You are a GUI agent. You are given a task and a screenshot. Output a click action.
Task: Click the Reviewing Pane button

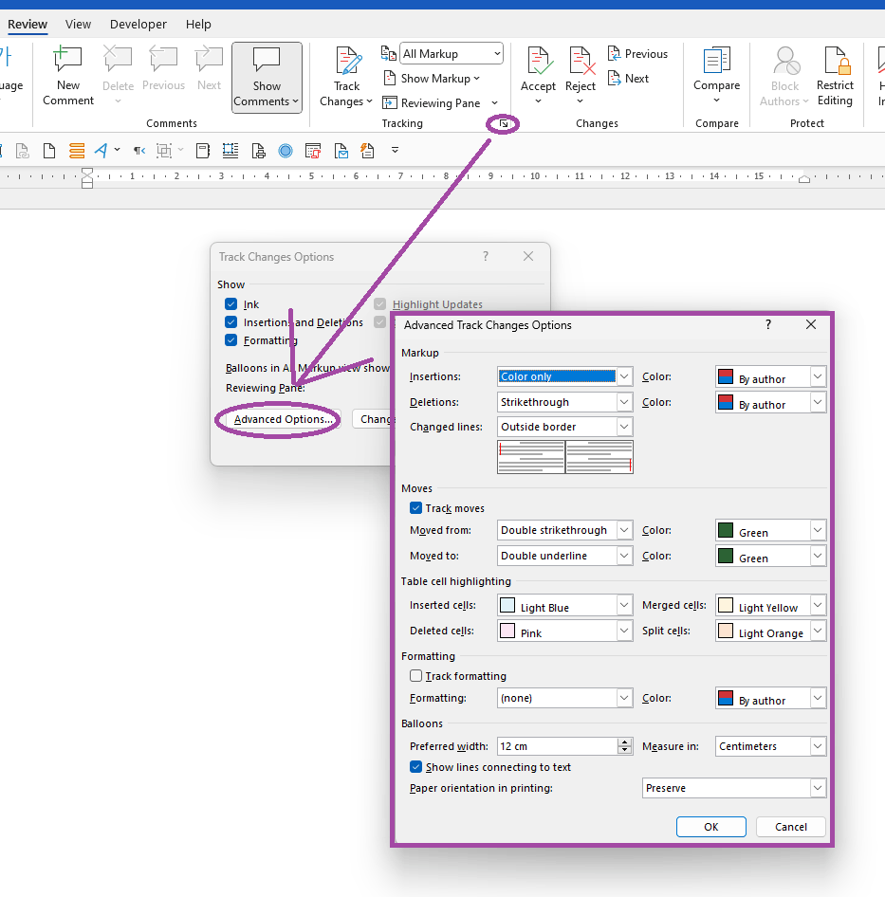[x=433, y=103]
